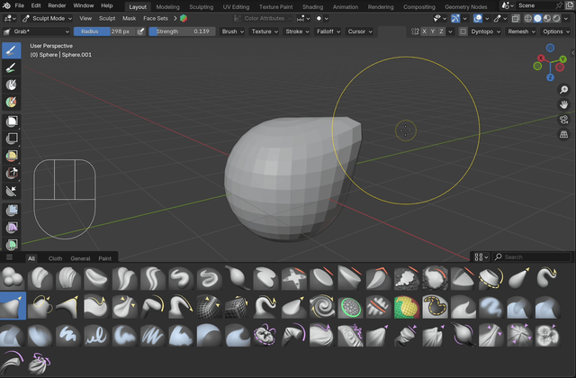Image resolution: width=576 pixels, height=378 pixels.
Task: Expand the Cursor dropdown
Action: coord(359,31)
